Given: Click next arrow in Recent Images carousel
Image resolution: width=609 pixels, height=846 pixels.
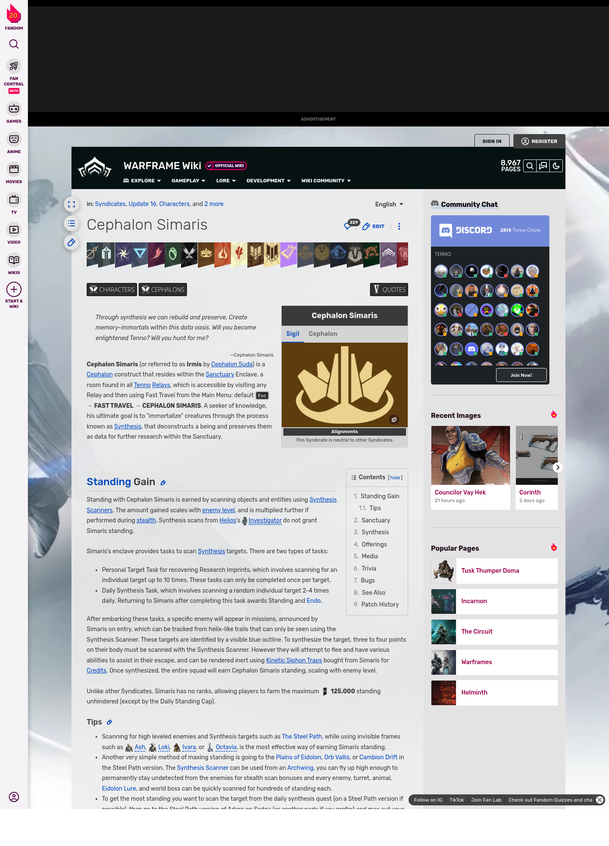Looking at the screenshot, I should pos(557,467).
